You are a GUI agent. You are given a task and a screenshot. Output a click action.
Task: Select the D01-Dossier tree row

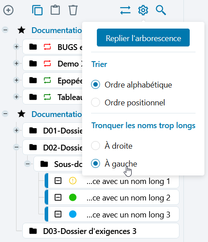click(53, 130)
